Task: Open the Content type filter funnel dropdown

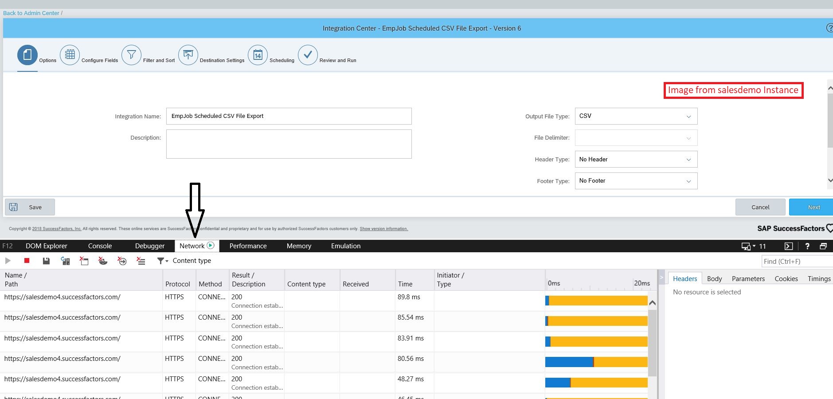Action: (162, 261)
